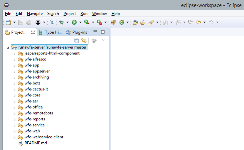Expand the wfe-app folder

coord(14,66)
